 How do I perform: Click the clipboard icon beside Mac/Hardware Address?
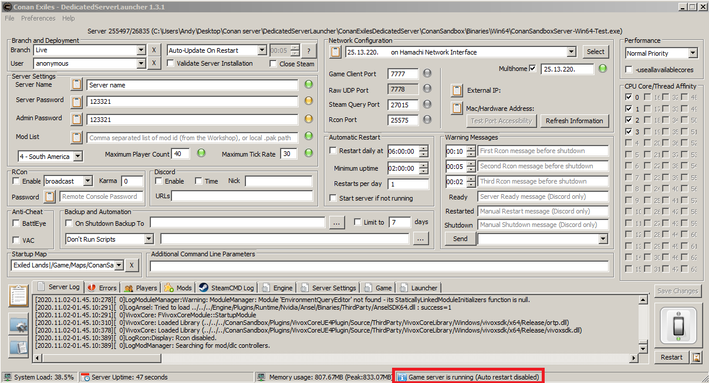pos(457,109)
